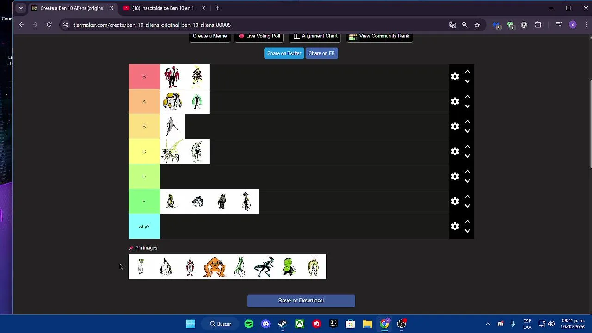Open the zoom magnifier icon in address bar

click(x=464, y=25)
